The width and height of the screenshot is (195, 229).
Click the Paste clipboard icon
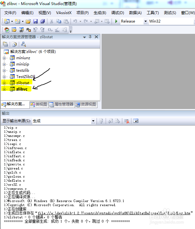click(x=66, y=21)
